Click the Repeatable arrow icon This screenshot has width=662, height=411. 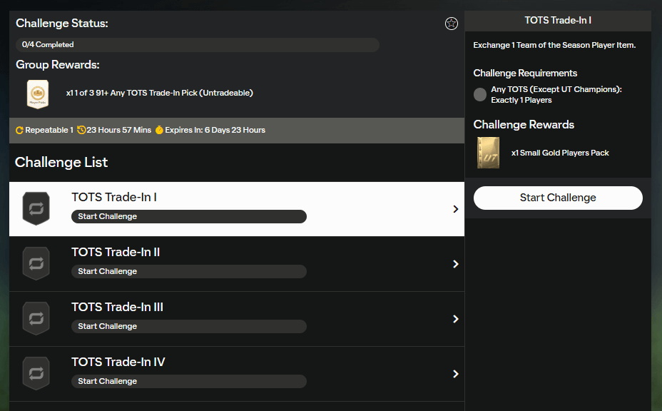point(20,129)
